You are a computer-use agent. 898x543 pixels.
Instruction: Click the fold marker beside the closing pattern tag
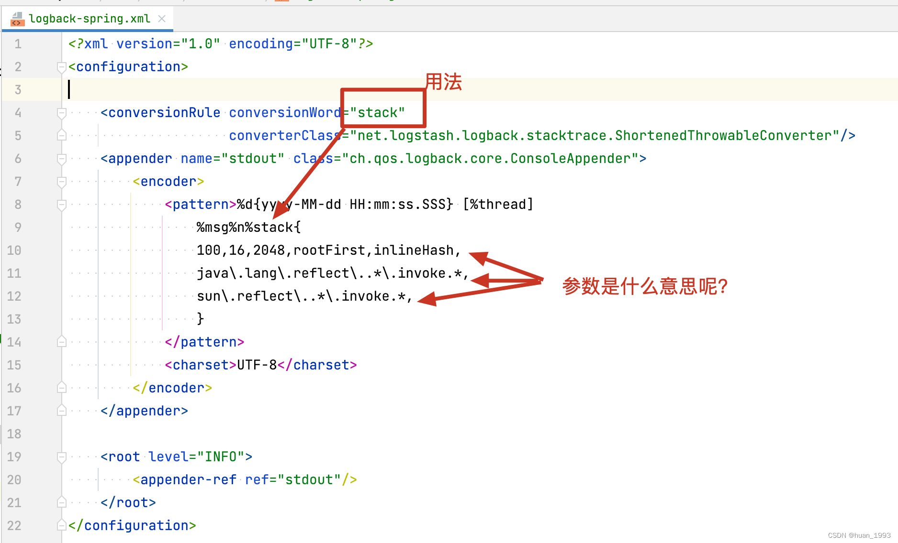coord(61,341)
